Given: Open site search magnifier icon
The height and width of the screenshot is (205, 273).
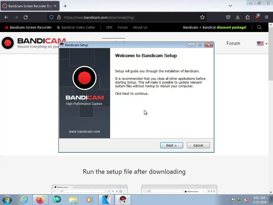Looking at the screenshot, I should 259,27.
